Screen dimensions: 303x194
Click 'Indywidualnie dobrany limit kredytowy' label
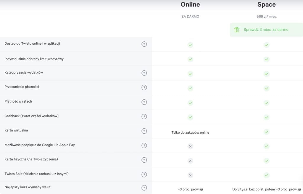click(x=34, y=59)
